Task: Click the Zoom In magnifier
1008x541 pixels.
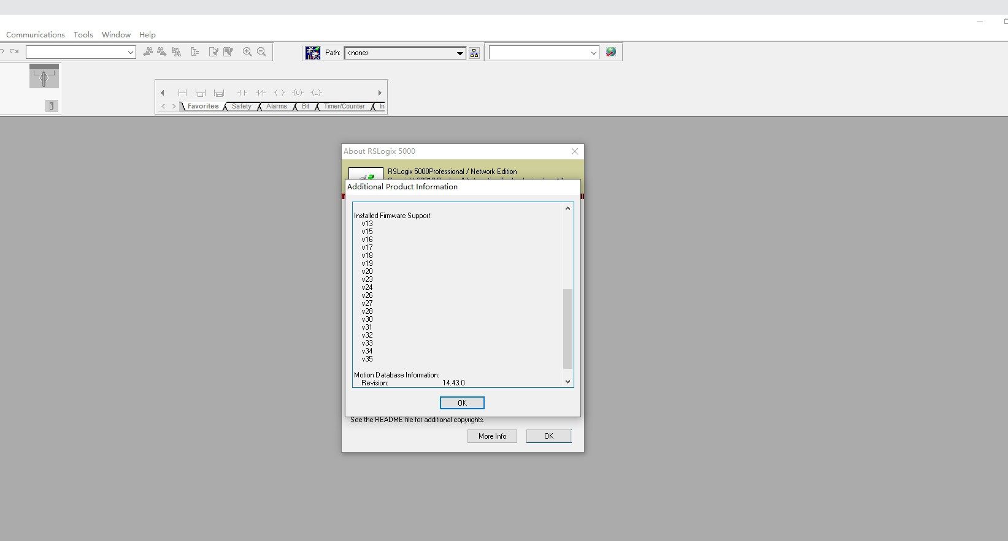Action: pos(247,52)
